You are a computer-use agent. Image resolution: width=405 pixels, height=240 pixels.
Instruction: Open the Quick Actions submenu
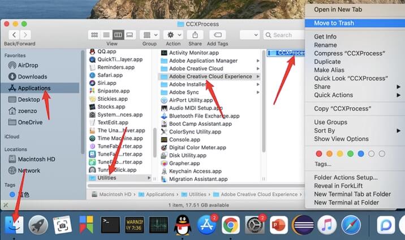[x=355, y=95]
